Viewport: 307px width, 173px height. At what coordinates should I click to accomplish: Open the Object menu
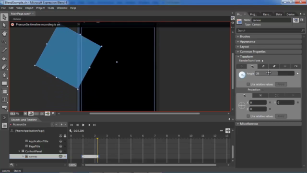click(29, 8)
